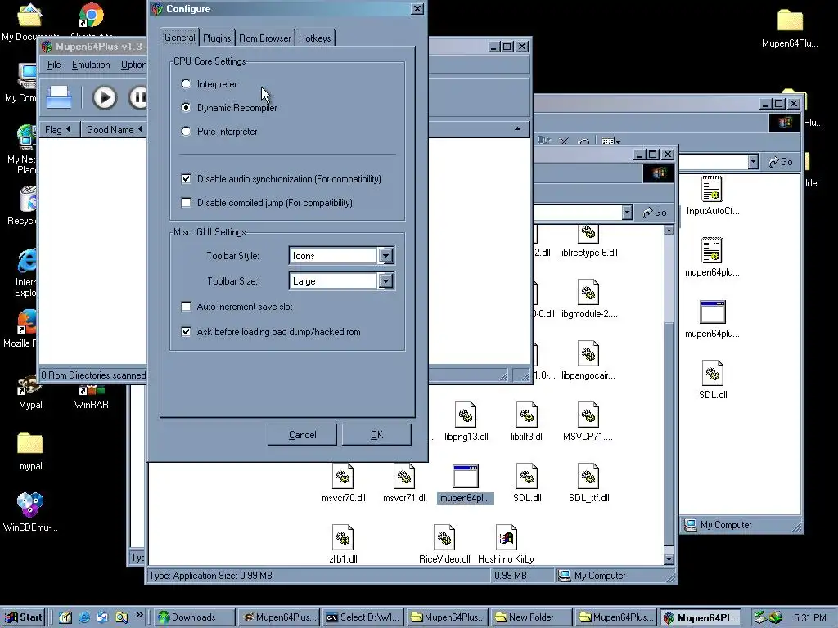838x628 pixels.
Task: Click Go button in front folder window
Action: 656,213
